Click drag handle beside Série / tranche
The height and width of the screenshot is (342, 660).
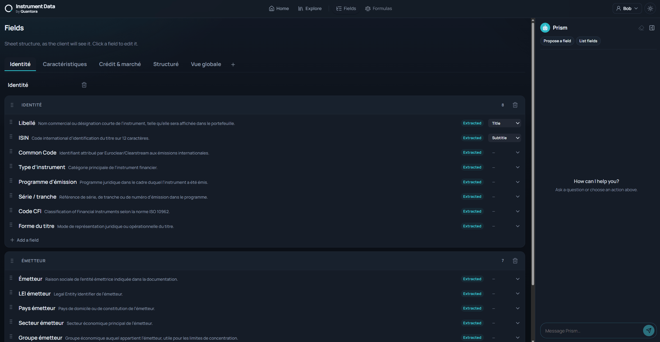[x=11, y=195]
